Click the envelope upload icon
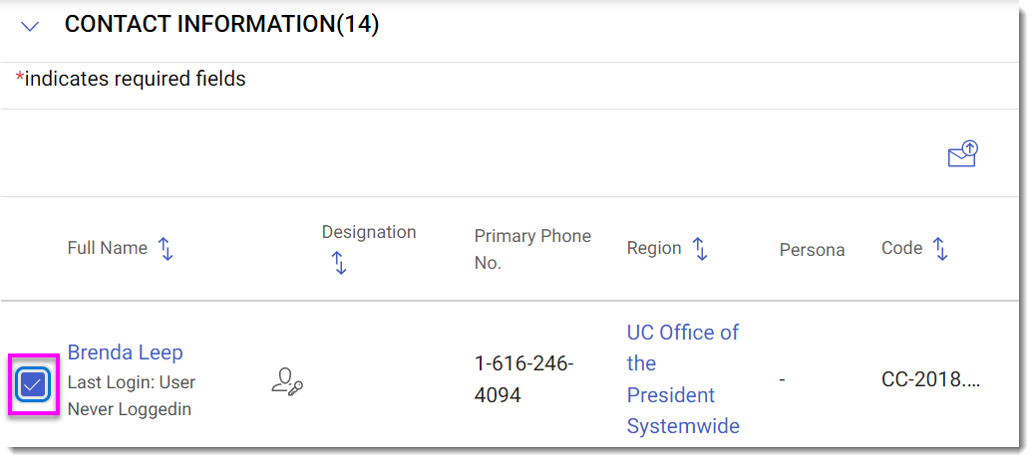The height and width of the screenshot is (462, 1034). 962,154
